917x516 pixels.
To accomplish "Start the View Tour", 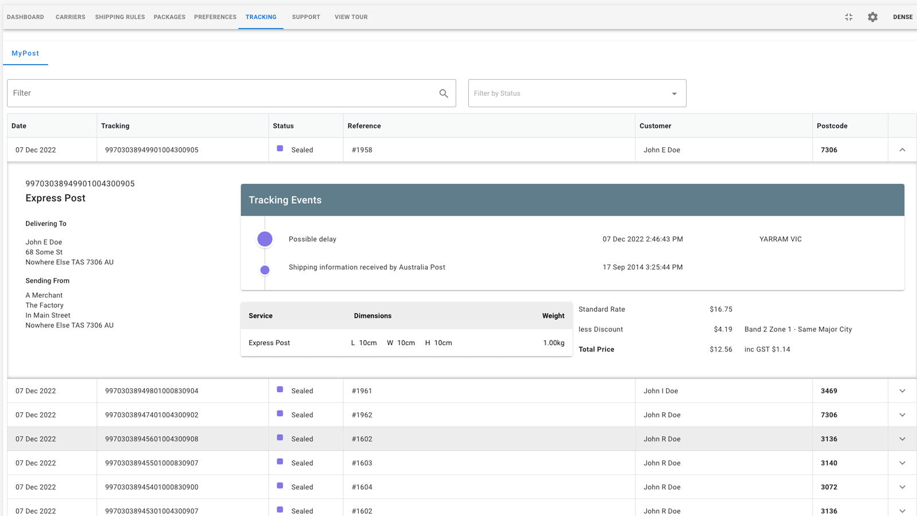I will click(x=351, y=17).
